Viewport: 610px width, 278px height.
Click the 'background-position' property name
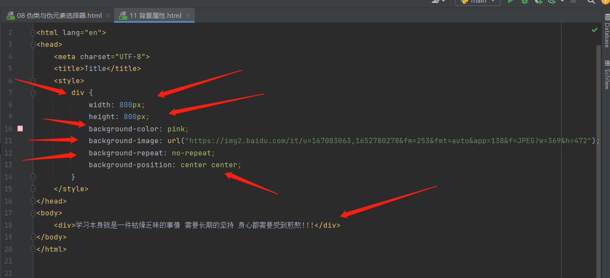pyautogui.click(x=130, y=165)
